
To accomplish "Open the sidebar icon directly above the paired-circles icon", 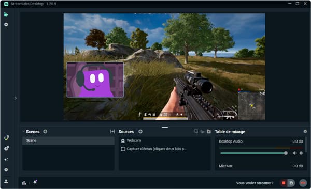I will (x=6, y=138).
